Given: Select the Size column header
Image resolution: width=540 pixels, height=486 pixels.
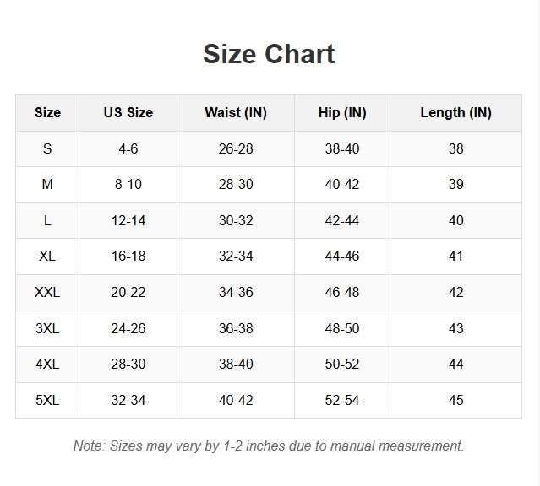Looking at the screenshot, I should tap(47, 113).
